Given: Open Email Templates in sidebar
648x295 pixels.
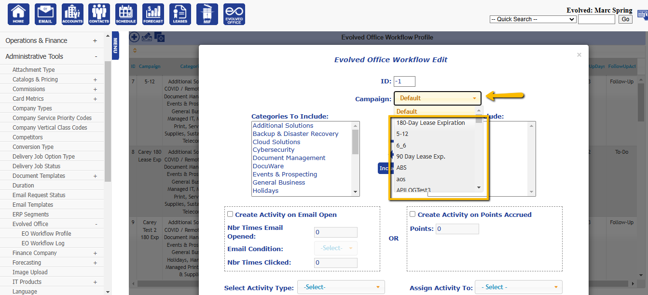Looking at the screenshot, I should pos(33,205).
